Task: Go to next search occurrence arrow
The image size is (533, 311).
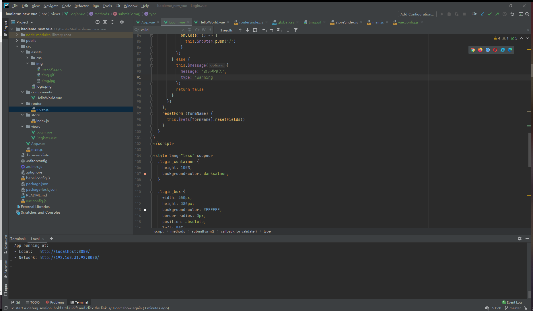Action: point(248,30)
